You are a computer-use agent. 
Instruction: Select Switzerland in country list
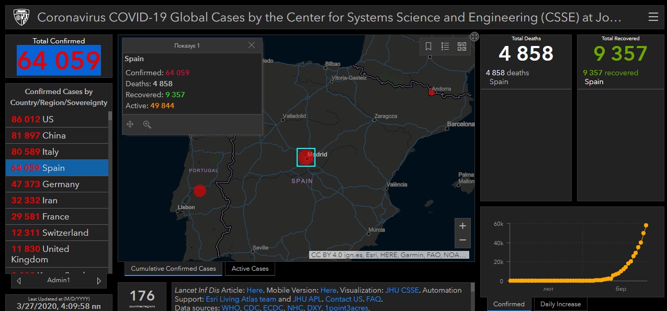pos(56,233)
